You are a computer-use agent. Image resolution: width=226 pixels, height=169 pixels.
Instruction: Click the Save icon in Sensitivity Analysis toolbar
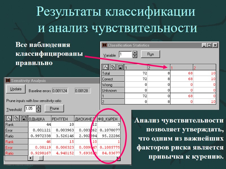coord(24,118)
